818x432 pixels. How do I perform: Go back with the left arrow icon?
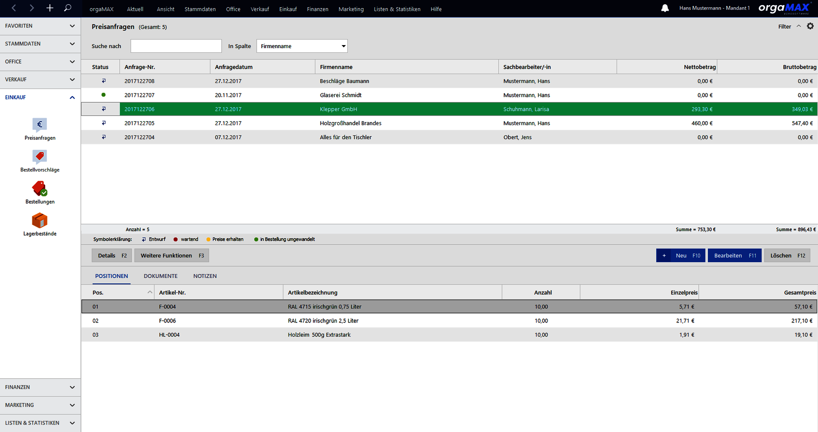tap(14, 8)
